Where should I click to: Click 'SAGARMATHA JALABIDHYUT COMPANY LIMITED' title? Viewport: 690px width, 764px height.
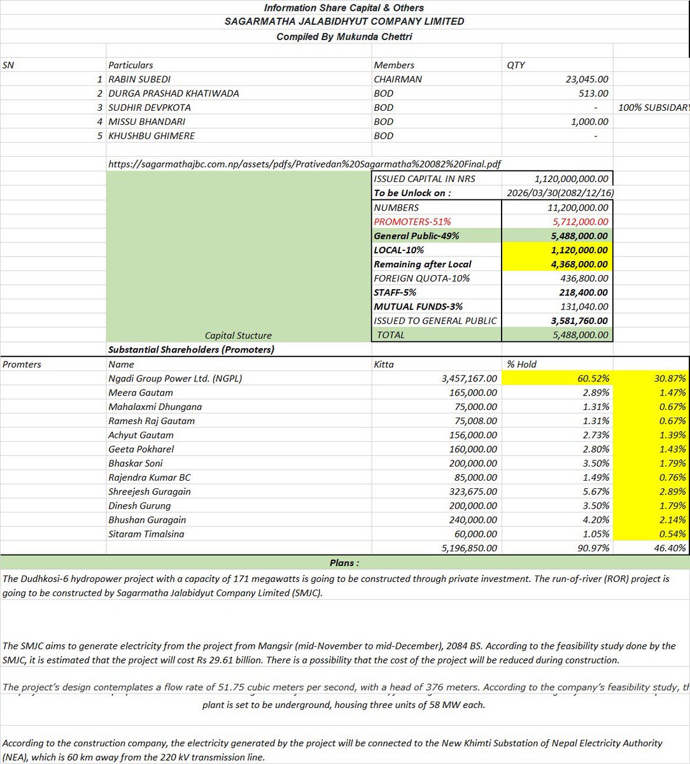click(x=344, y=22)
